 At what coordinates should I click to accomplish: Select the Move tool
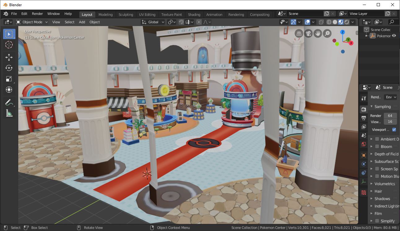9,57
